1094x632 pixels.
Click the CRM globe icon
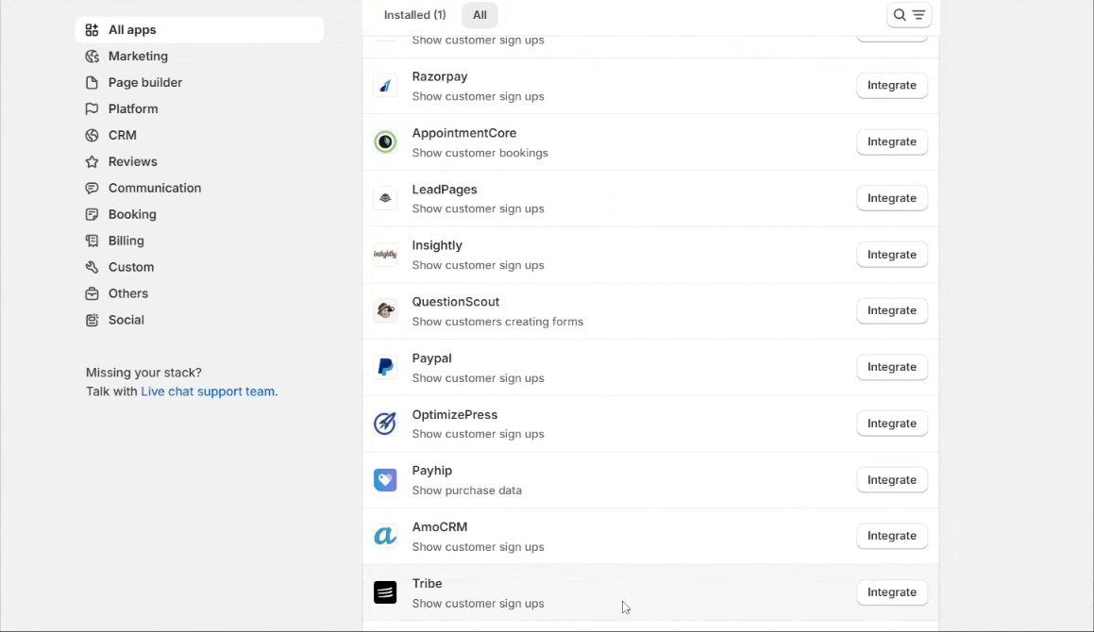(92, 135)
